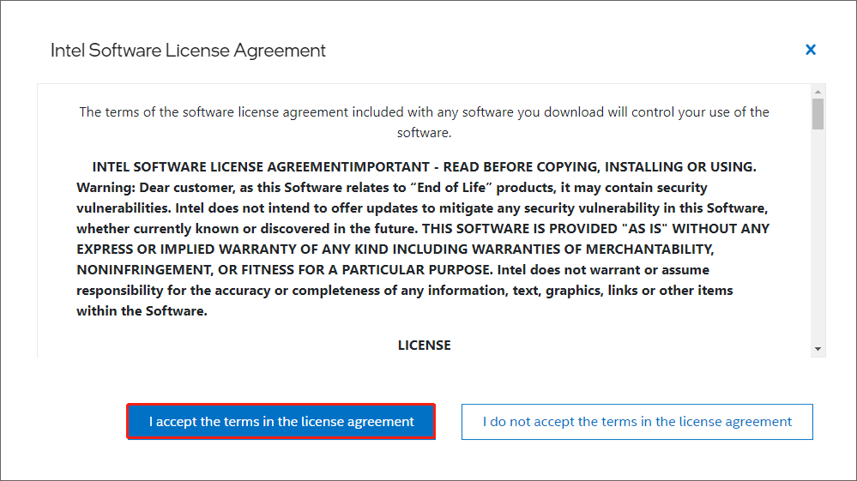The image size is (857, 481).
Task: Click the "Intel Software License Agreement" dialog title
Action: (188, 51)
